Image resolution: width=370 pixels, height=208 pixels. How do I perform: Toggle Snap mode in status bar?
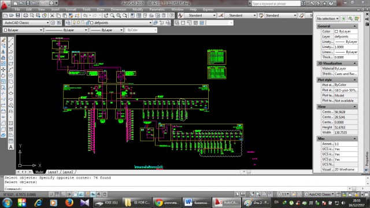(51, 194)
